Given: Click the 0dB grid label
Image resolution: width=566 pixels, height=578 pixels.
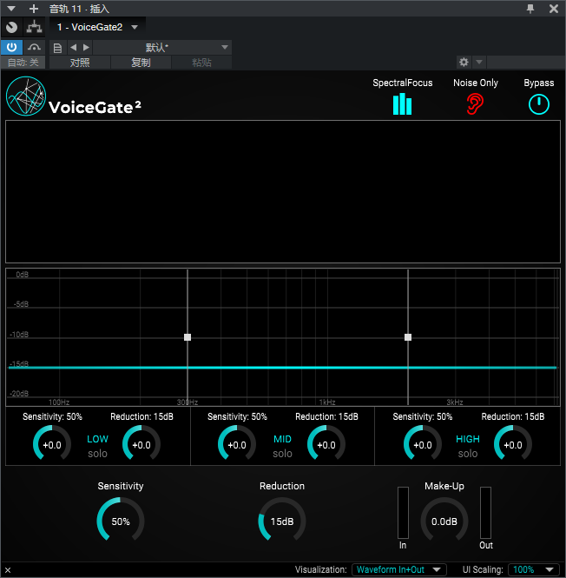Looking at the screenshot, I should click(x=22, y=275).
